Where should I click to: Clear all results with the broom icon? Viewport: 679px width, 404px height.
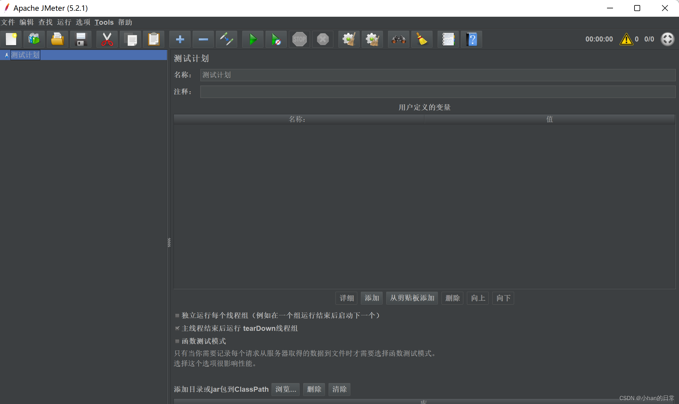coord(372,39)
